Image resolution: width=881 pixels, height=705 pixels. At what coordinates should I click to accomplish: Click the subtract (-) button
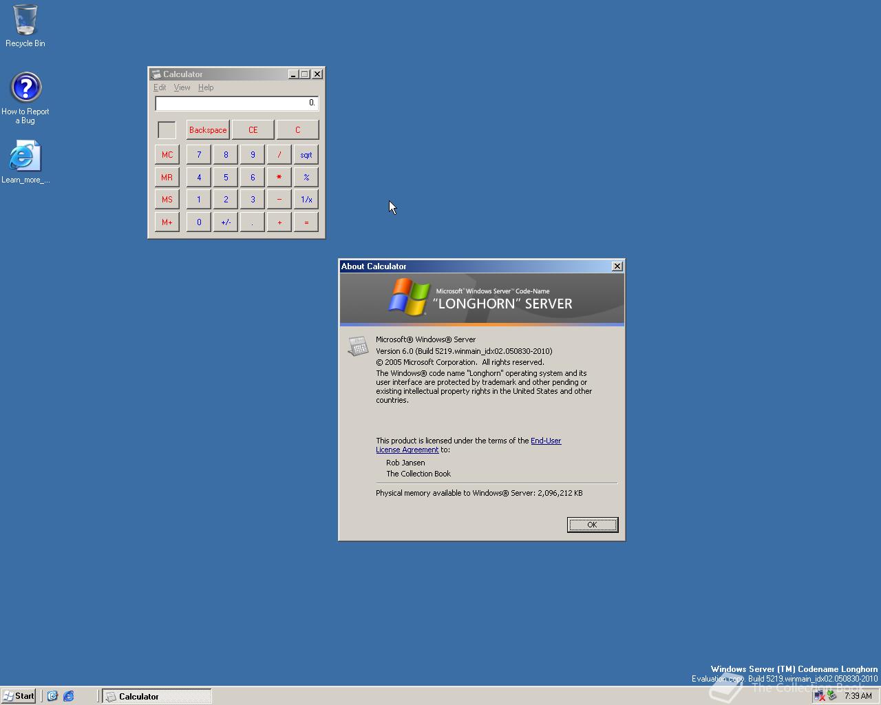click(279, 200)
